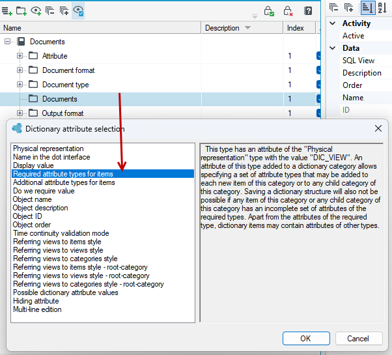This screenshot has height=355, width=392.
Task: Click the Document type folder icon
Action: (x=33, y=84)
